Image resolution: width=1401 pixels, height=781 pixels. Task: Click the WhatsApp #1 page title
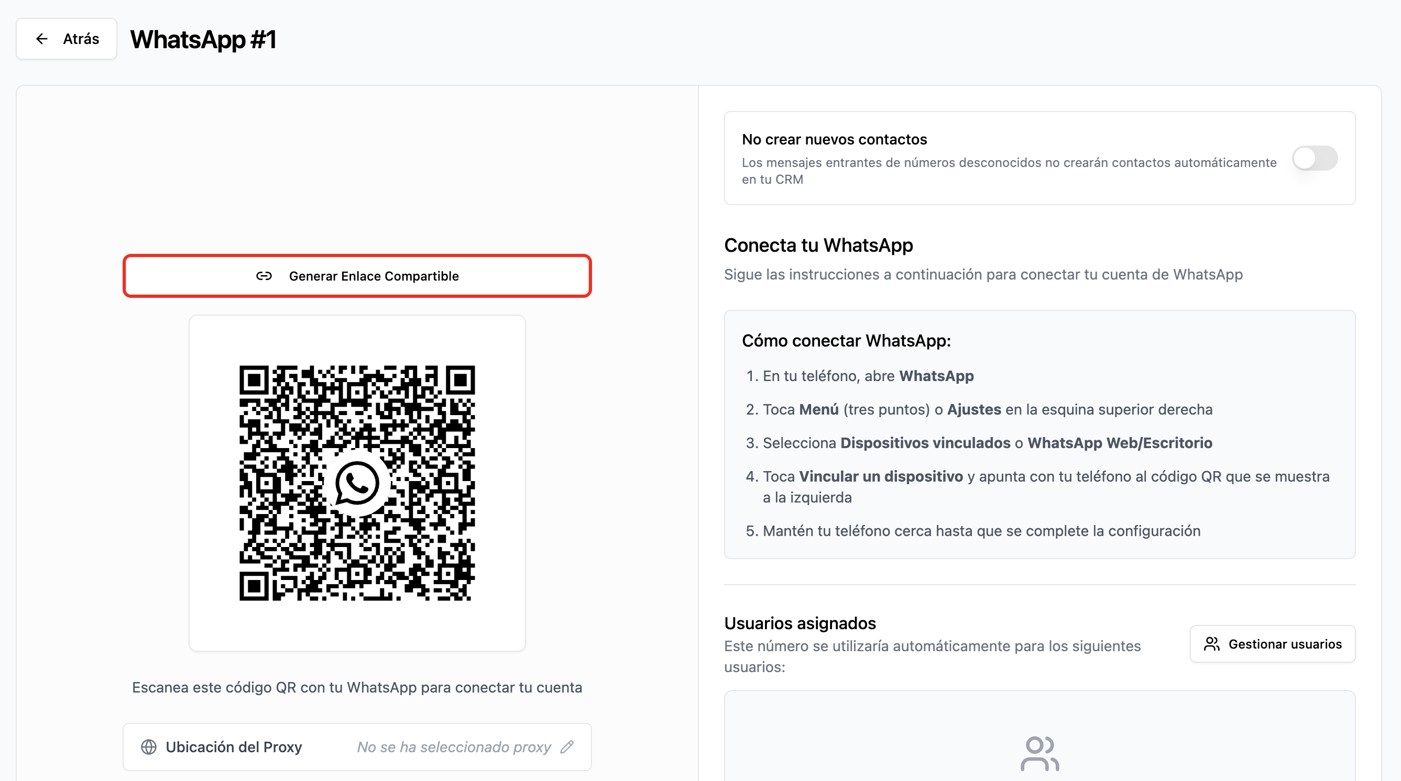[x=203, y=40]
